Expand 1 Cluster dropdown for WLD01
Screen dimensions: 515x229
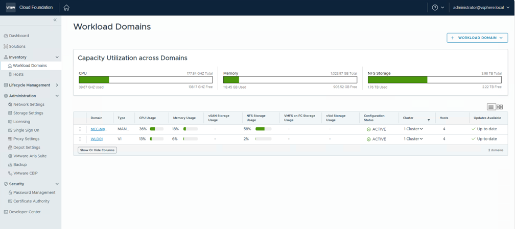(x=413, y=139)
